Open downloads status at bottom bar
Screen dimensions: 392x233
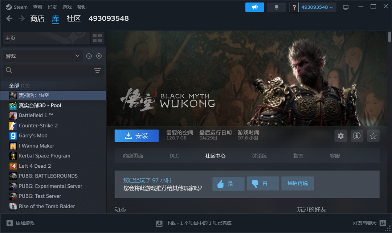point(194,223)
